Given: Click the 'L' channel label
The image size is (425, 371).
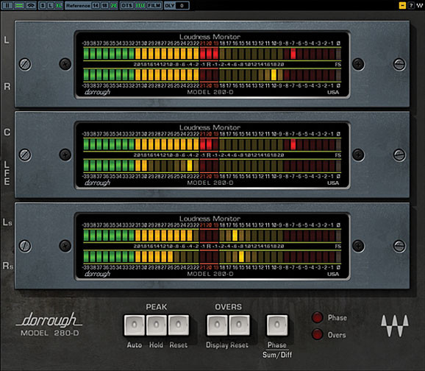Looking at the screenshot, I should pyautogui.click(x=7, y=40).
